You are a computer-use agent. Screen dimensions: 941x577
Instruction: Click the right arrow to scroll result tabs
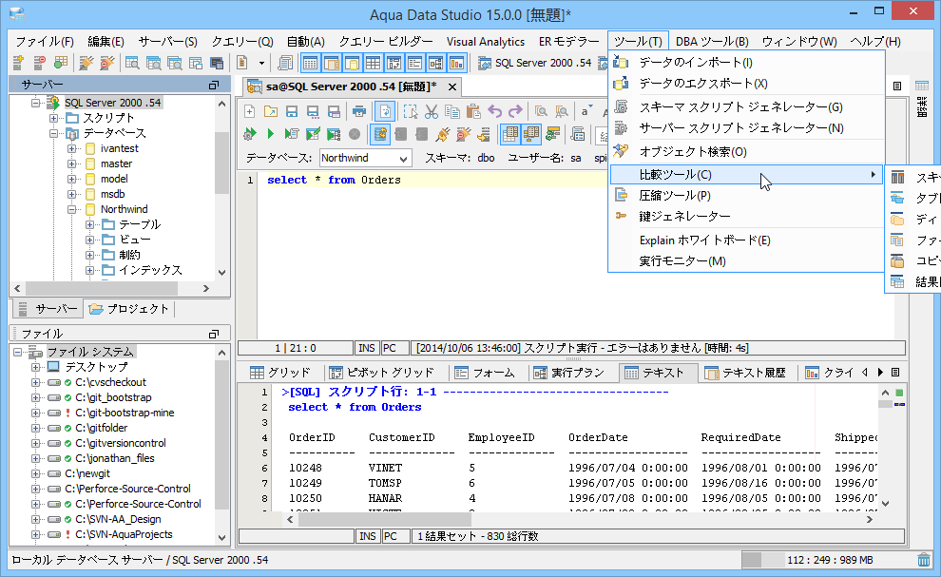[880, 373]
